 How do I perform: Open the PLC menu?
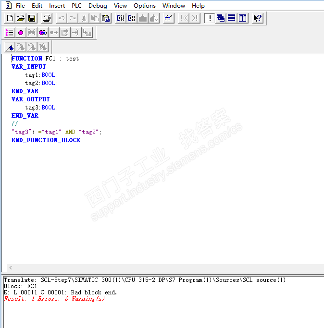(76, 6)
